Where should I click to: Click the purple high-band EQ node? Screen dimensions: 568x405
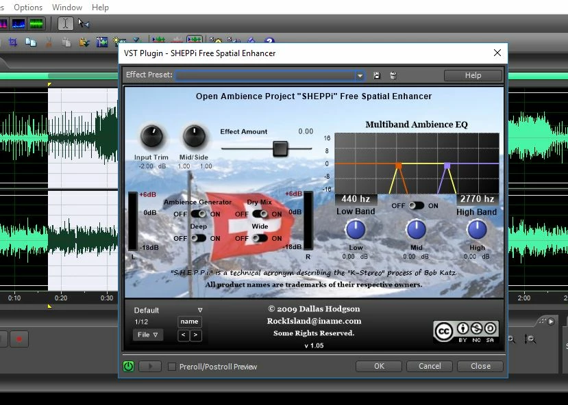447,166
